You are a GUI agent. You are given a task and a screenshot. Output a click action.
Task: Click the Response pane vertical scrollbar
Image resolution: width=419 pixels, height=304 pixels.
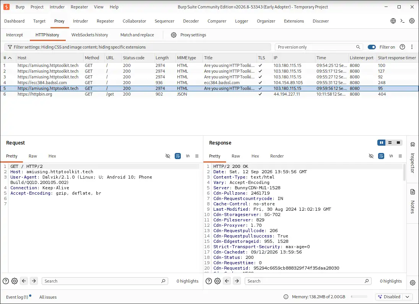pos(404,173)
